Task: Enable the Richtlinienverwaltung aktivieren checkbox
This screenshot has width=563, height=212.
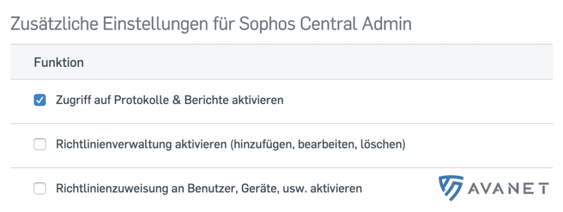Action: 40,145
